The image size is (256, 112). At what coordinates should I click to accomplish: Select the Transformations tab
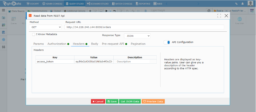click(x=38, y=11)
